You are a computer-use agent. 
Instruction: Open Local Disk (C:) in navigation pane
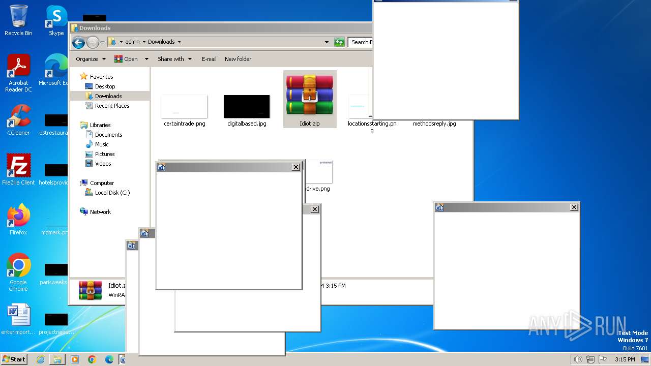[112, 193]
